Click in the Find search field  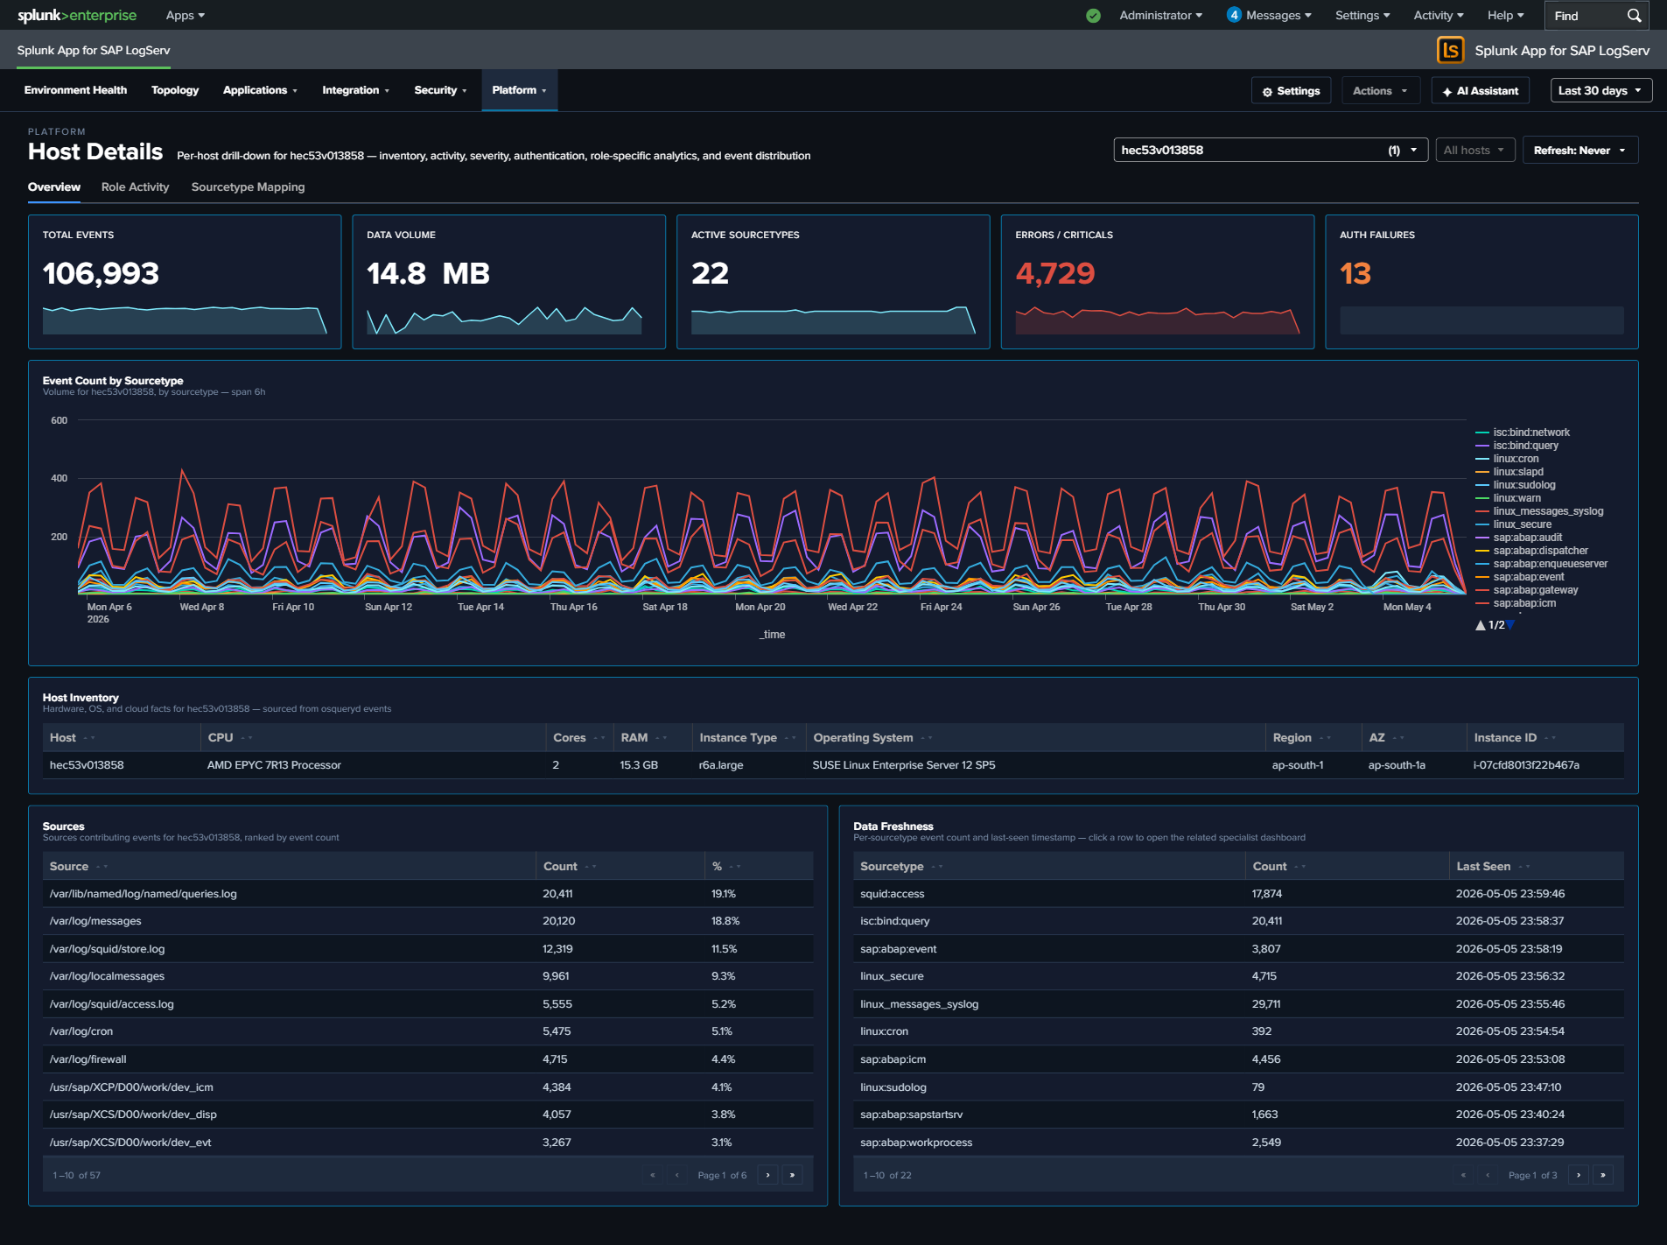[1586, 16]
